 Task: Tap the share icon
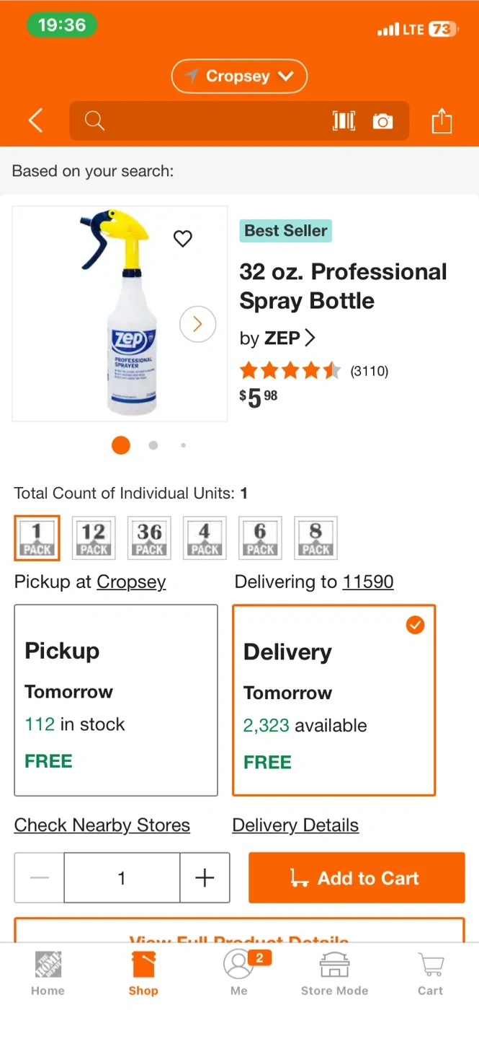[x=442, y=120]
